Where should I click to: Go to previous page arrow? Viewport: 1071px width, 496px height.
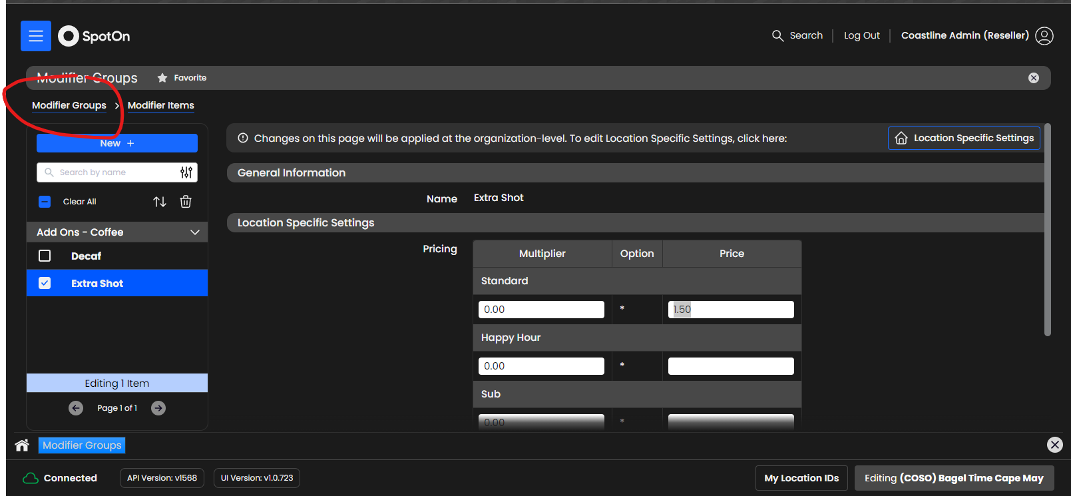pyautogui.click(x=76, y=408)
